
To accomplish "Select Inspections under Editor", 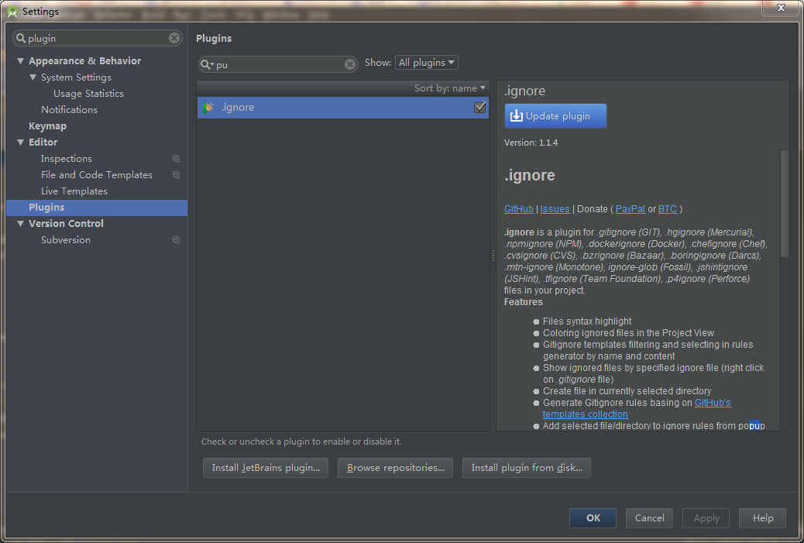I will pyautogui.click(x=66, y=159).
